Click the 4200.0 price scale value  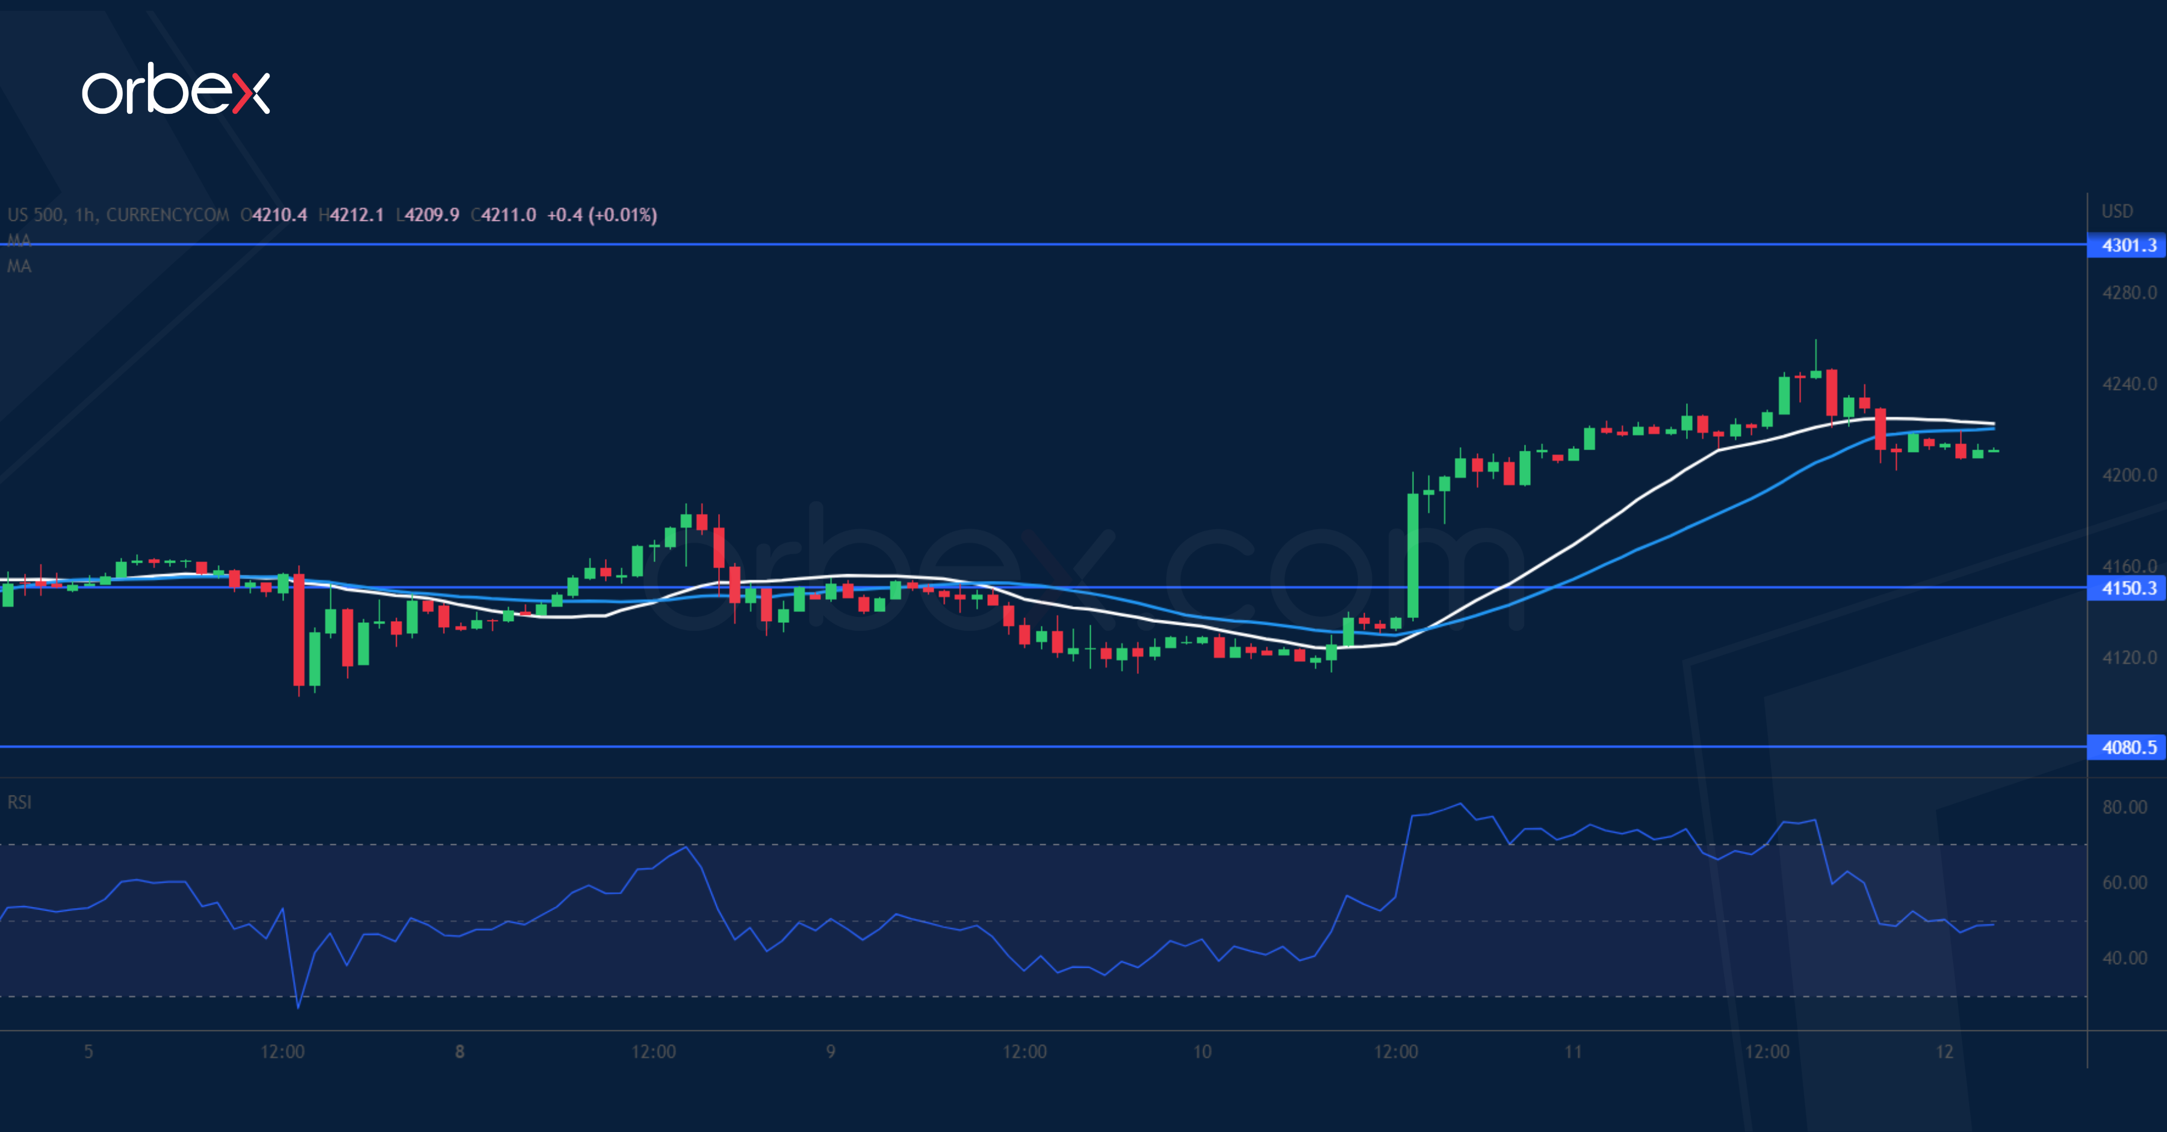(2128, 475)
